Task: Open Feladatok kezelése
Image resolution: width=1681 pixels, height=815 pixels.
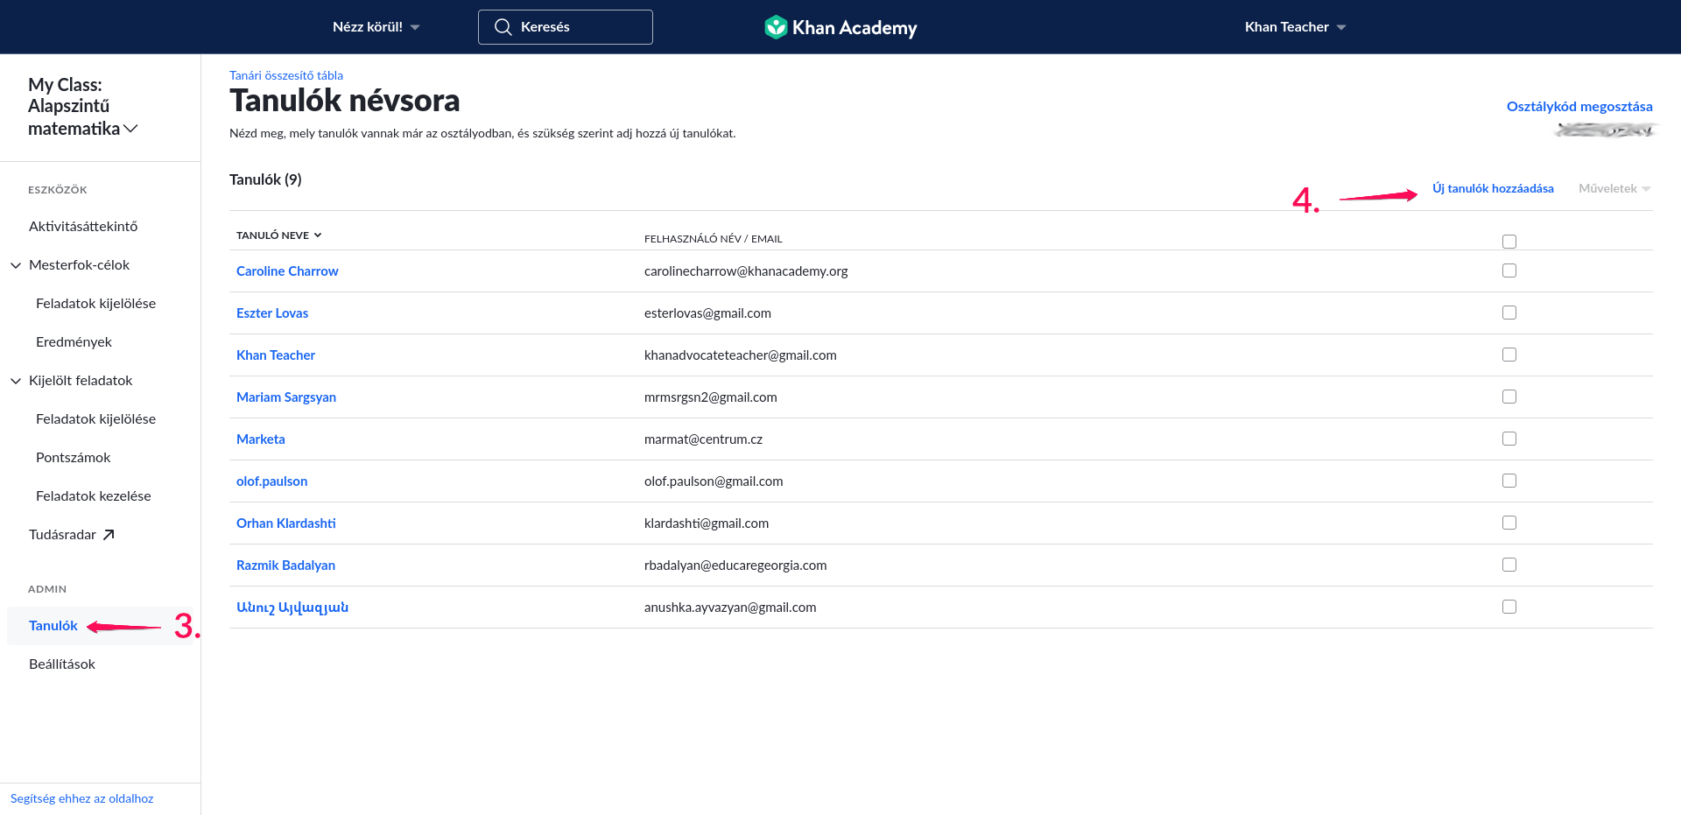Action: coord(93,496)
